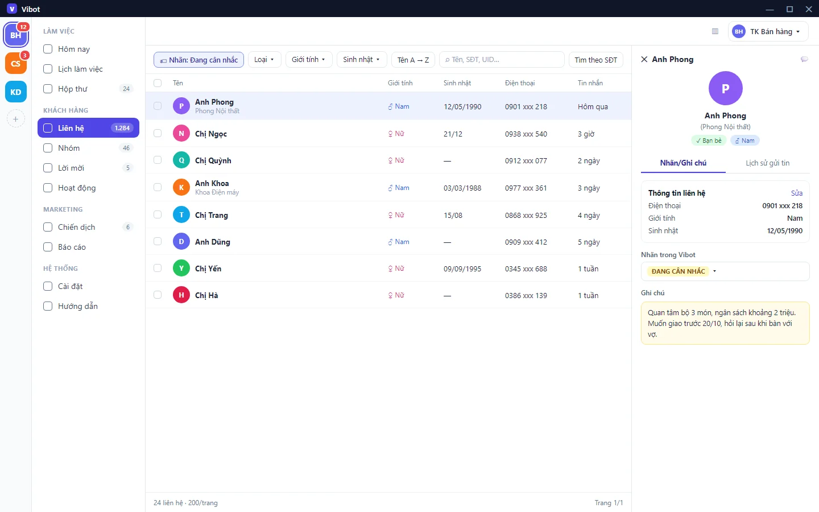This screenshot has width=819, height=512.
Task: Focus the Tên, SĐT, UID search field
Action: [x=502, y=60]
